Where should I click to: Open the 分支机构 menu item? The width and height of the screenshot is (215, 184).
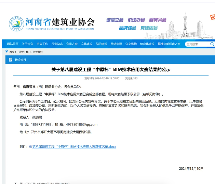pos(131,44)
